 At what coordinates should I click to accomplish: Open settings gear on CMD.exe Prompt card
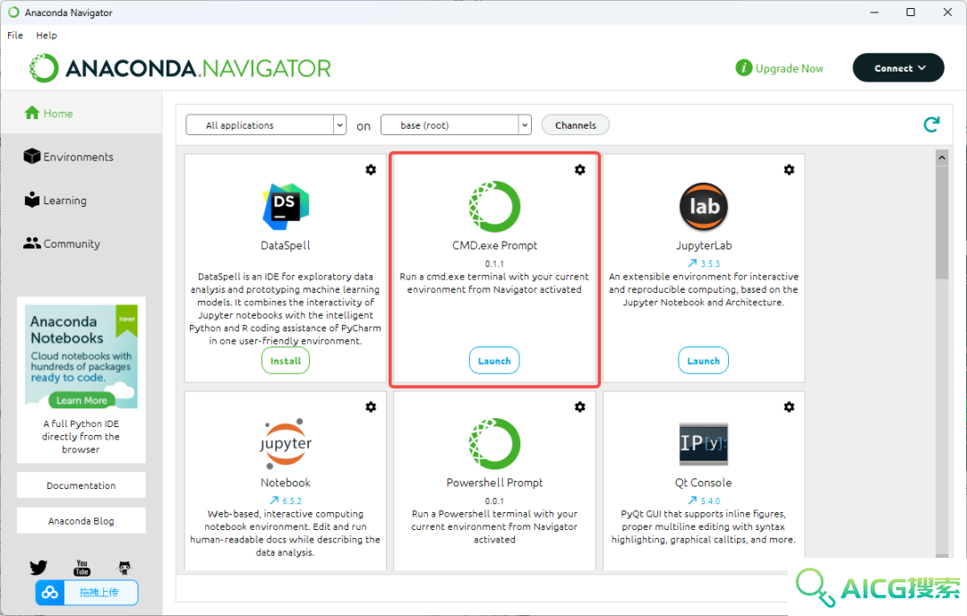[579, 169]
